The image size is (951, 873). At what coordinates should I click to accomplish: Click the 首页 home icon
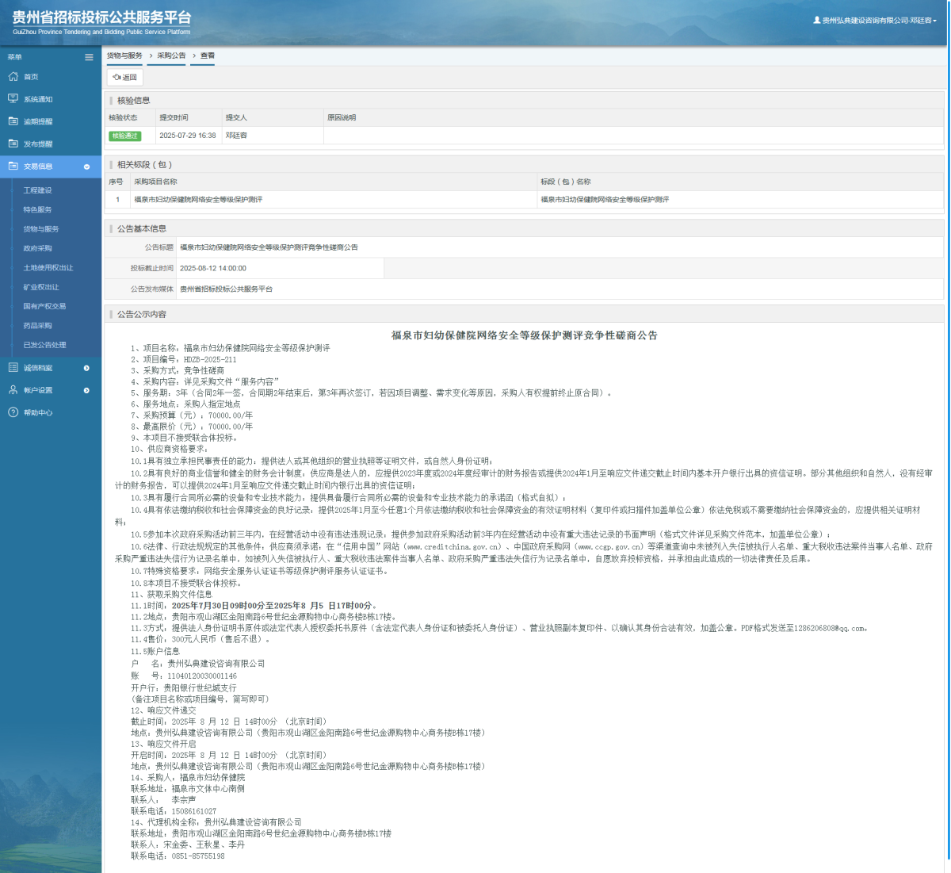(13, 77)
